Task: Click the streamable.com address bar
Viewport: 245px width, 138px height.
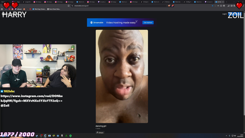Action: 119,6
